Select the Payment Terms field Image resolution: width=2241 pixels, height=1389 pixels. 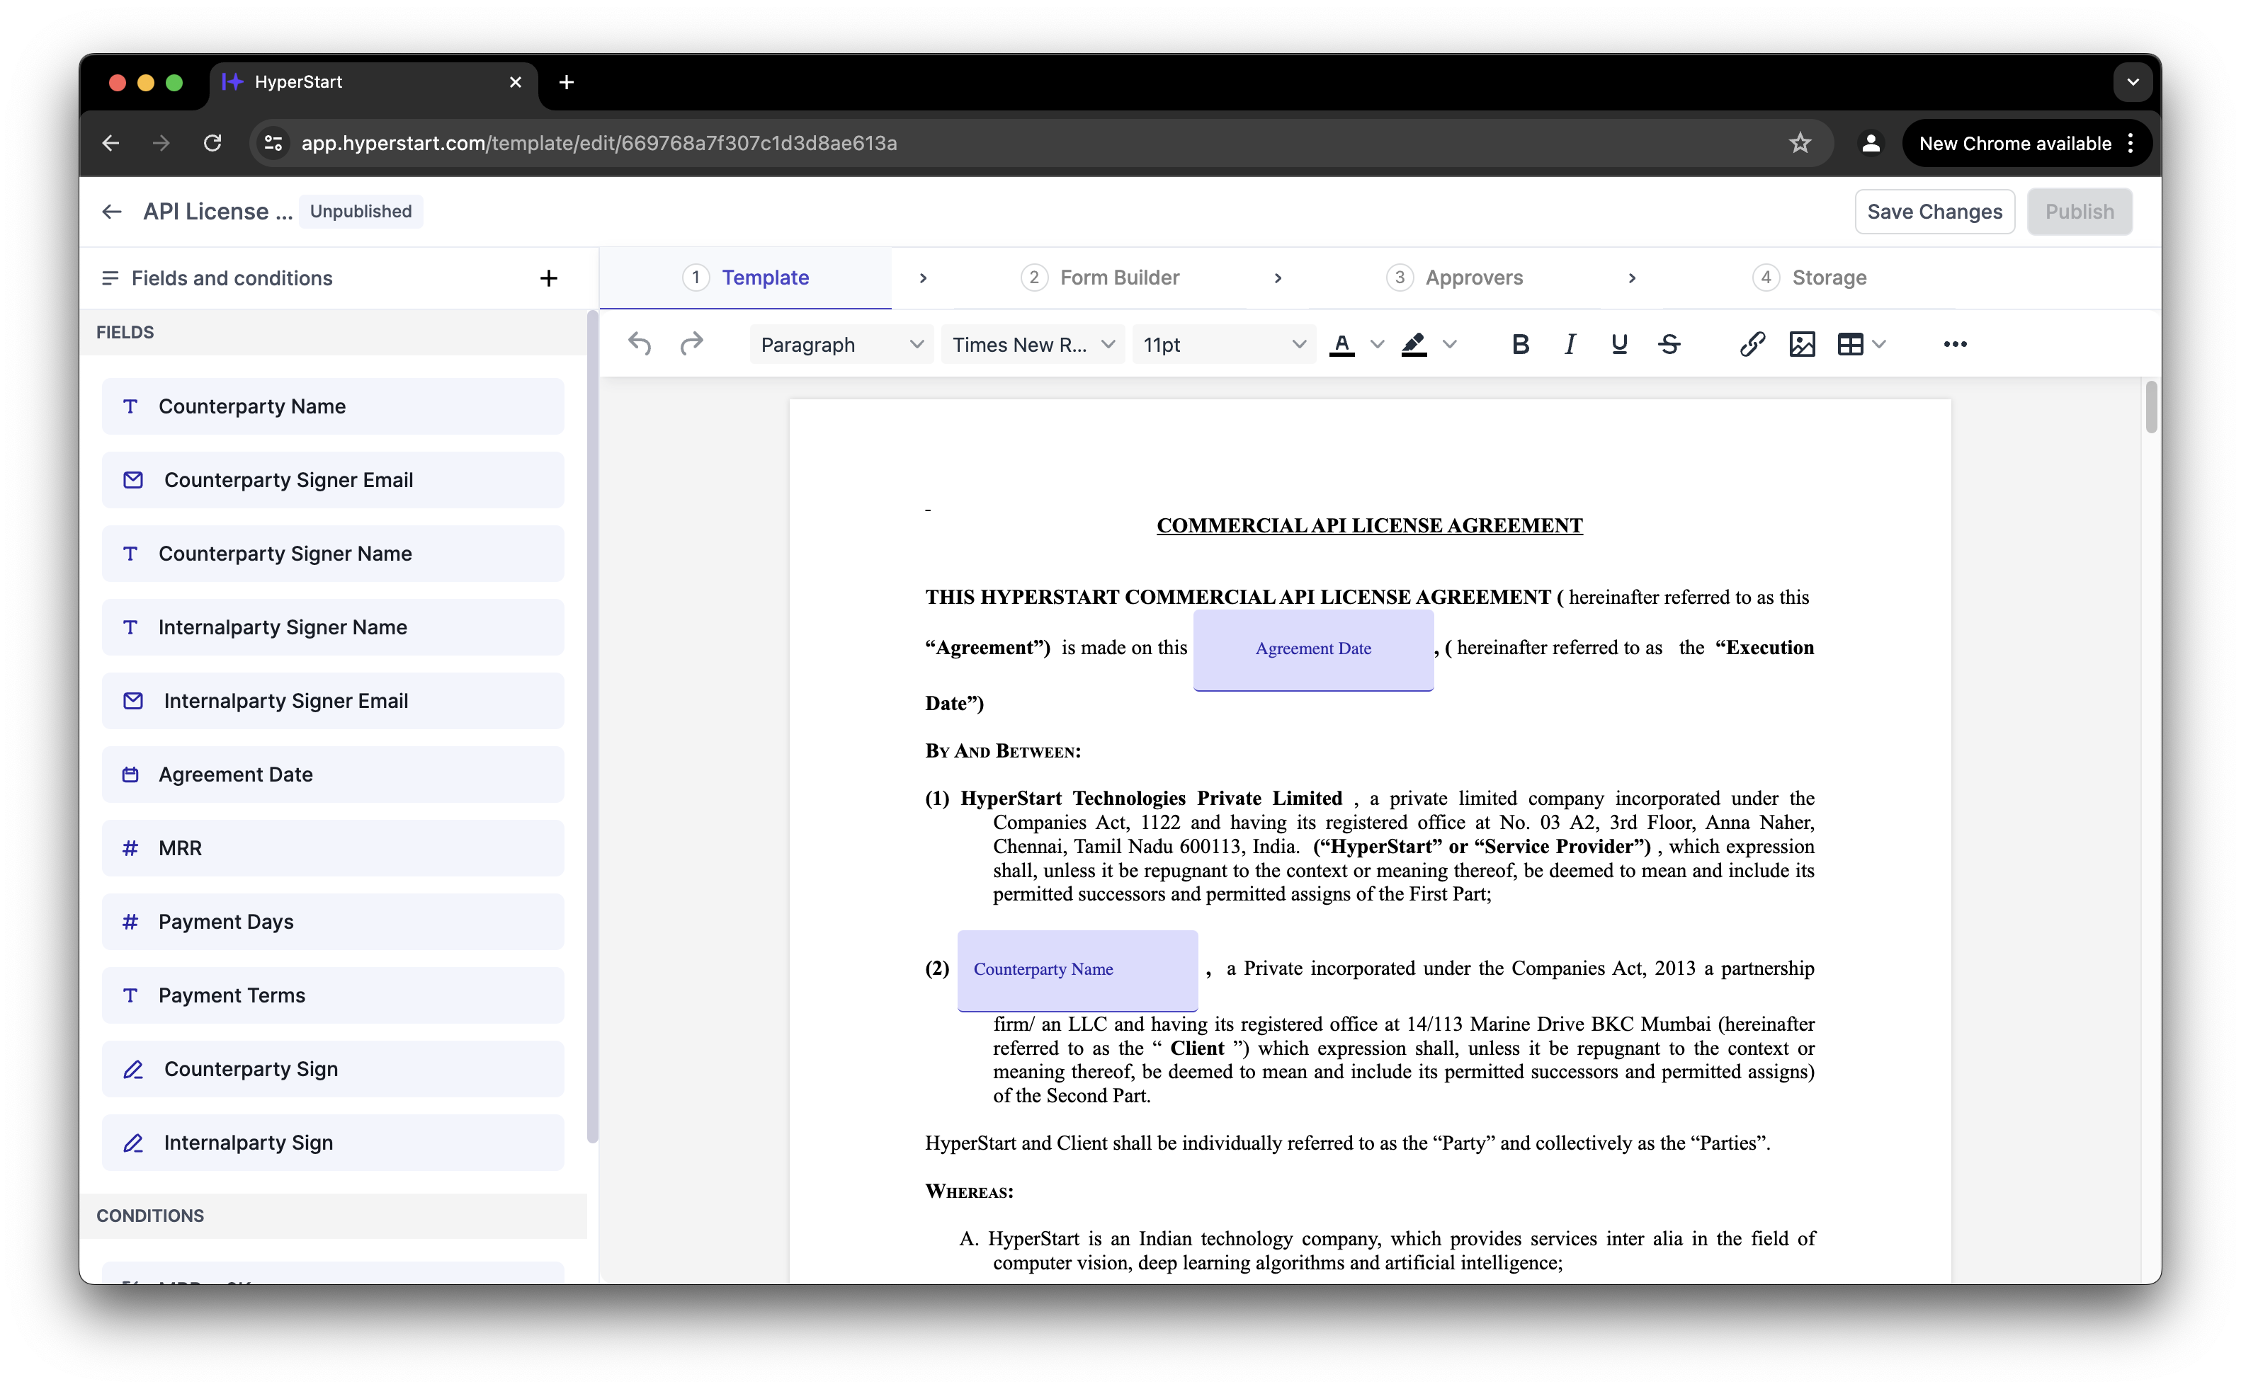[333, 995]
